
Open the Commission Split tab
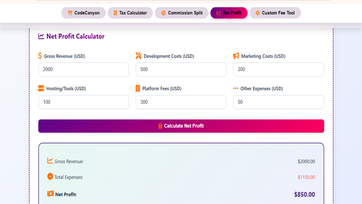click(182, 13)
